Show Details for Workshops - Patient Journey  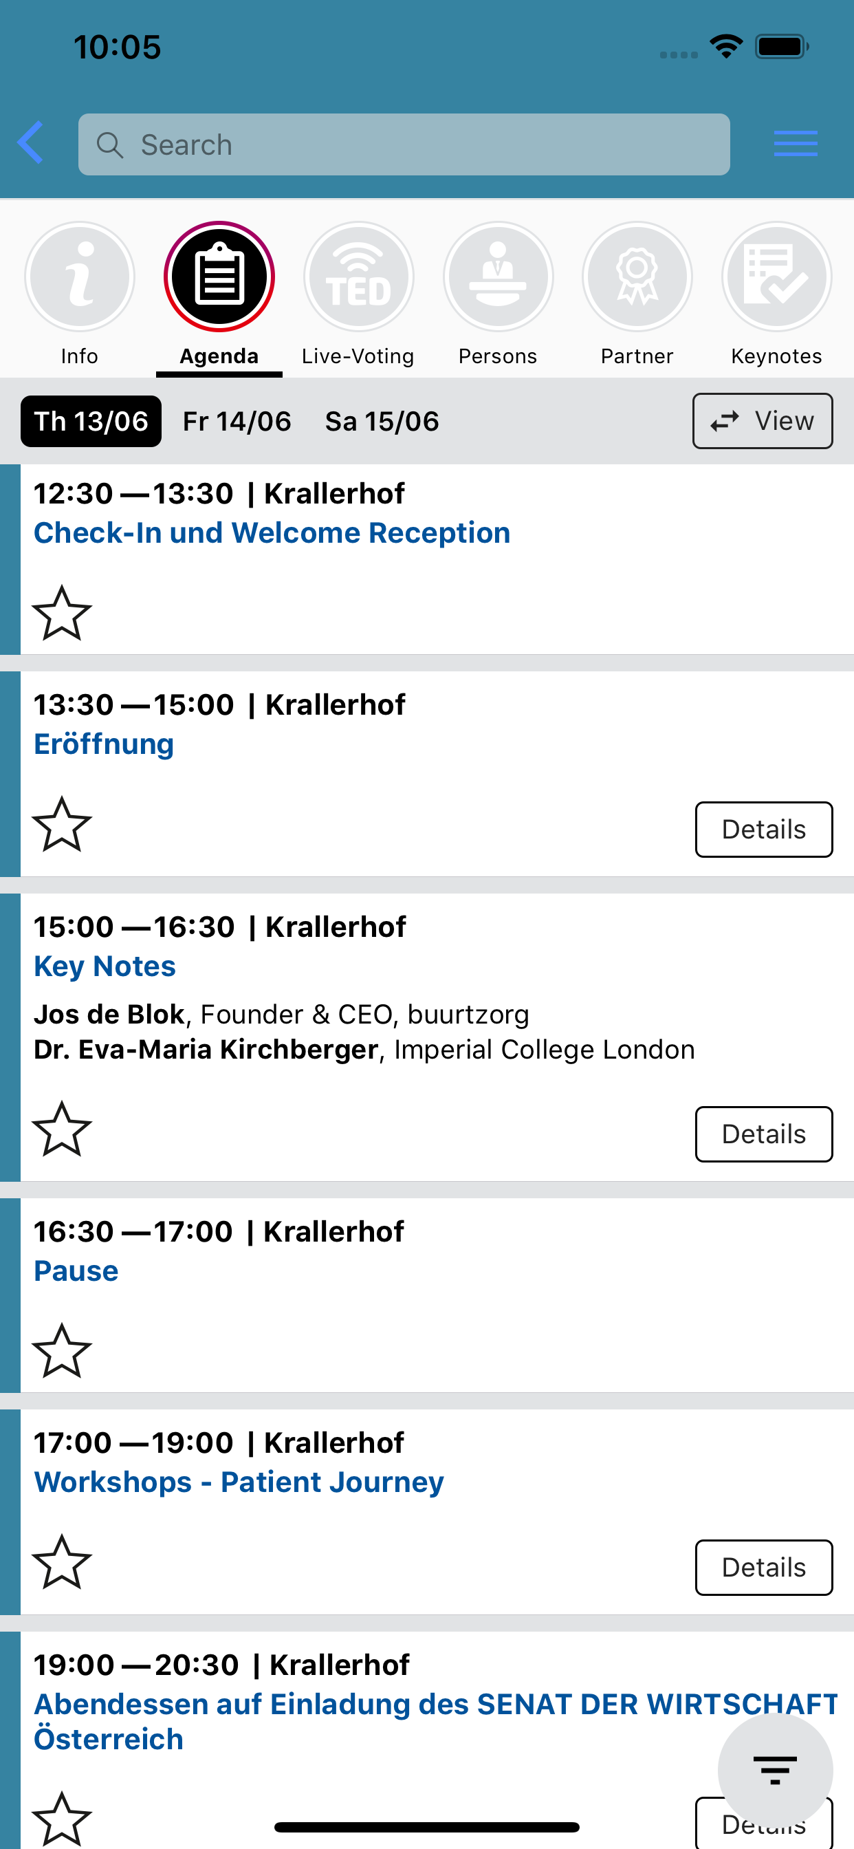coord(763,1568)
